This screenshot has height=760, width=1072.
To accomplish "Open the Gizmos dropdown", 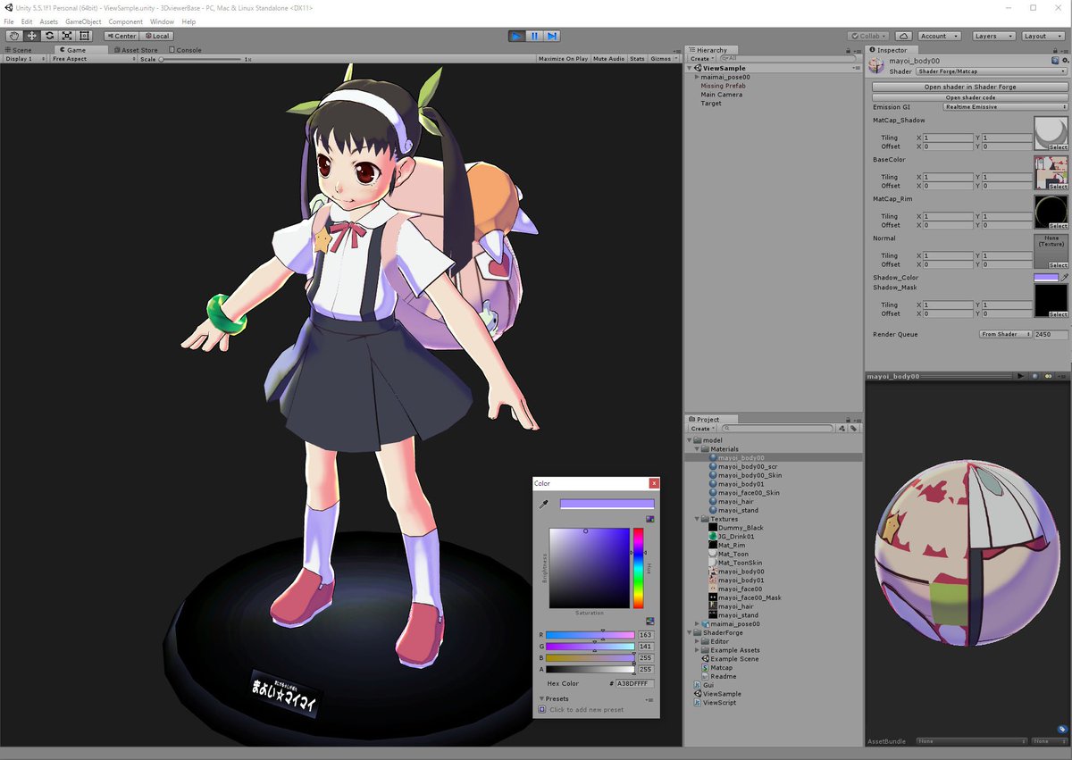I will point(663,59).
